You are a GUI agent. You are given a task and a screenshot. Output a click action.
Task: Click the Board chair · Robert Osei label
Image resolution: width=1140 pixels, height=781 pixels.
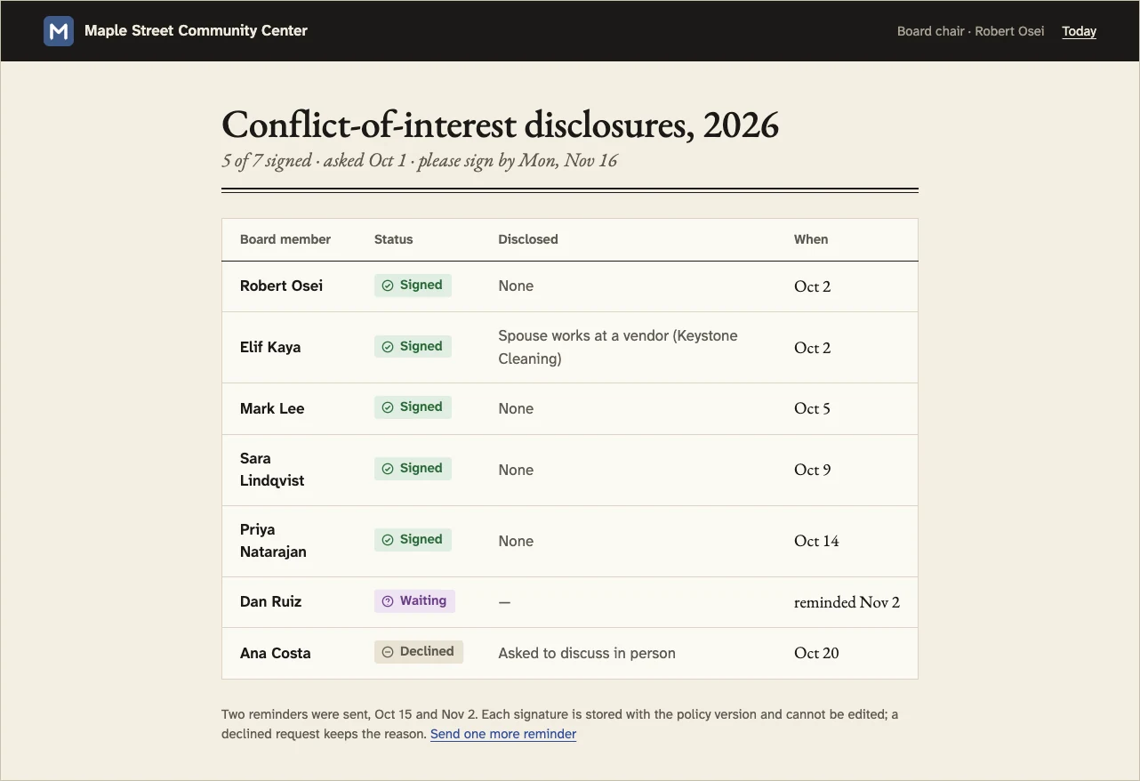pos(970,31)
